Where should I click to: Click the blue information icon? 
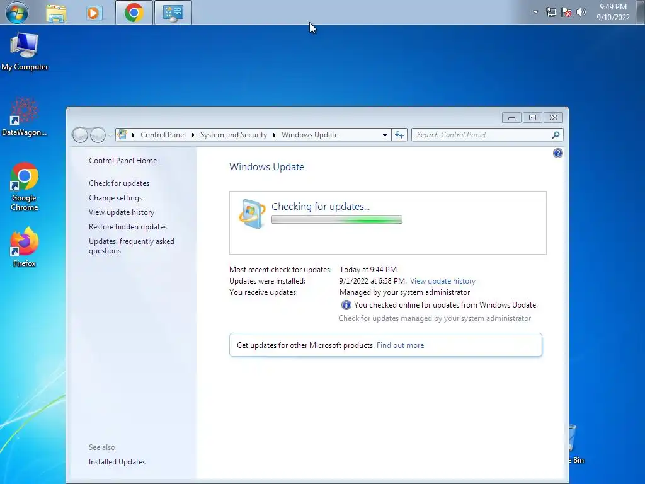[x=346, y=305]
